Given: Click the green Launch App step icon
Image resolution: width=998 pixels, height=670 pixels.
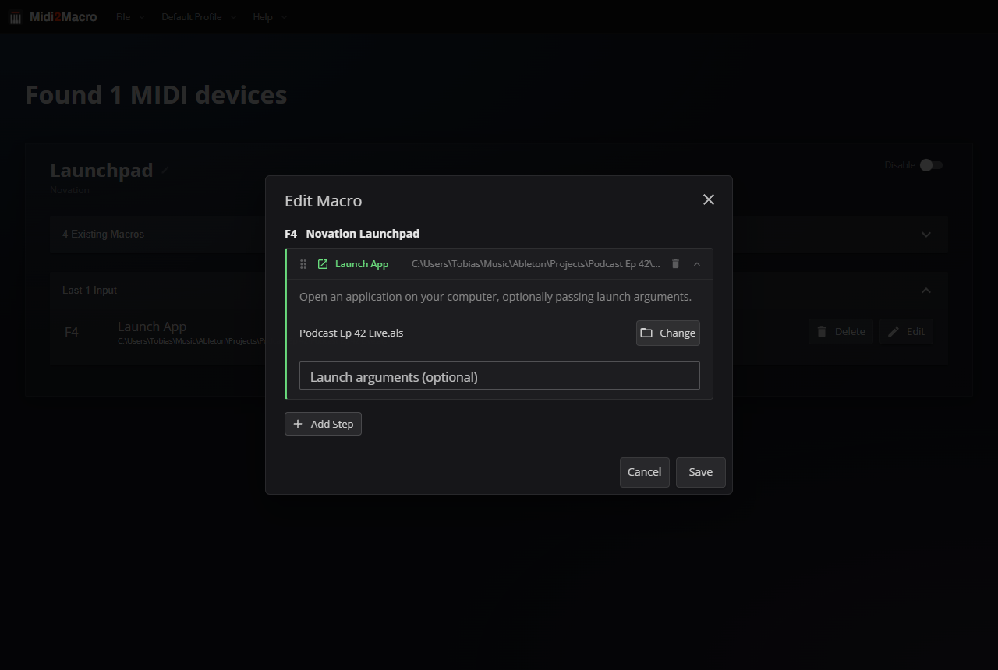Looking at the screenshot, I should 323,264.
